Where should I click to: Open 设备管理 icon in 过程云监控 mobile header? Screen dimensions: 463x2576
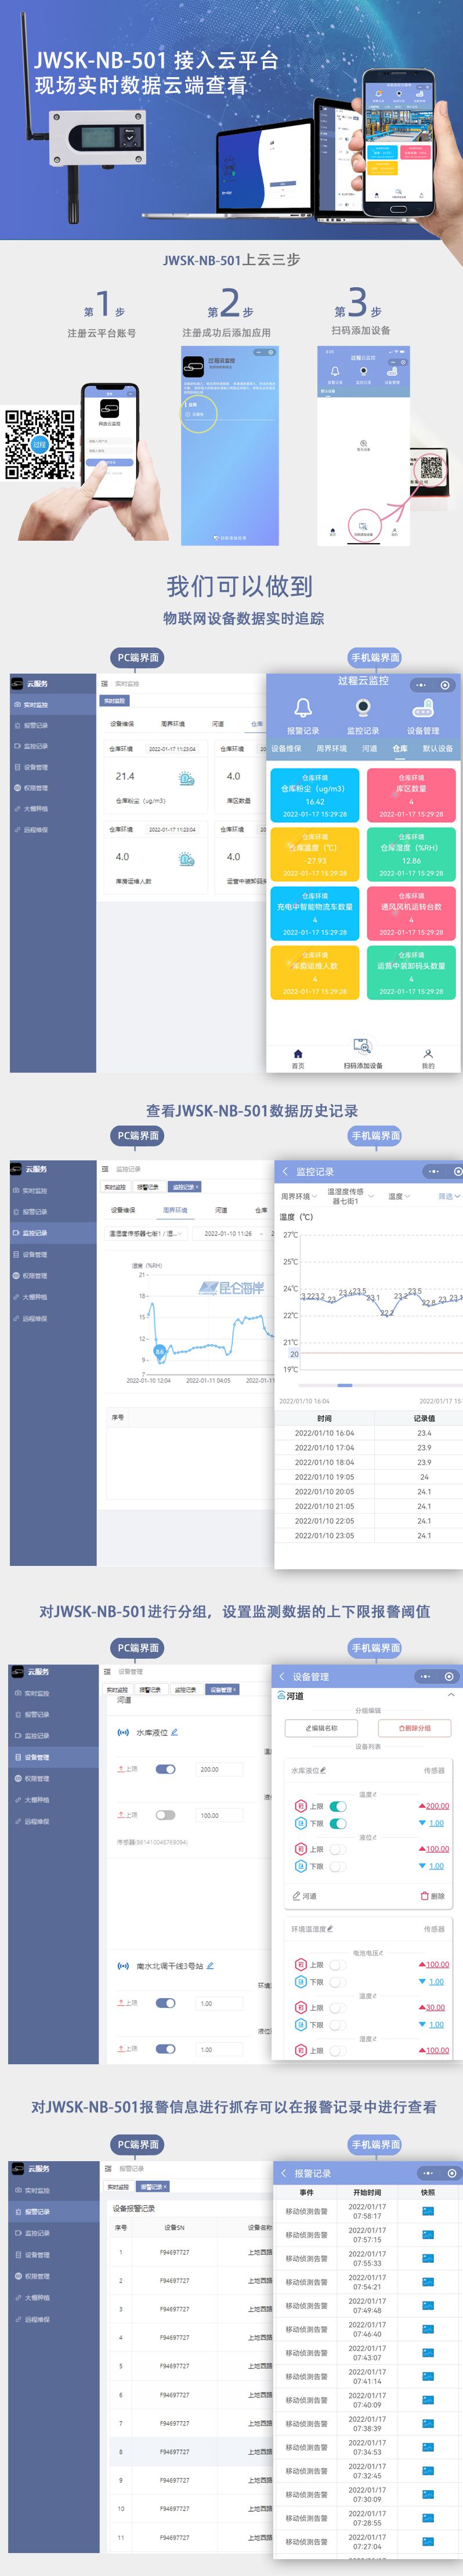[423, 708]
